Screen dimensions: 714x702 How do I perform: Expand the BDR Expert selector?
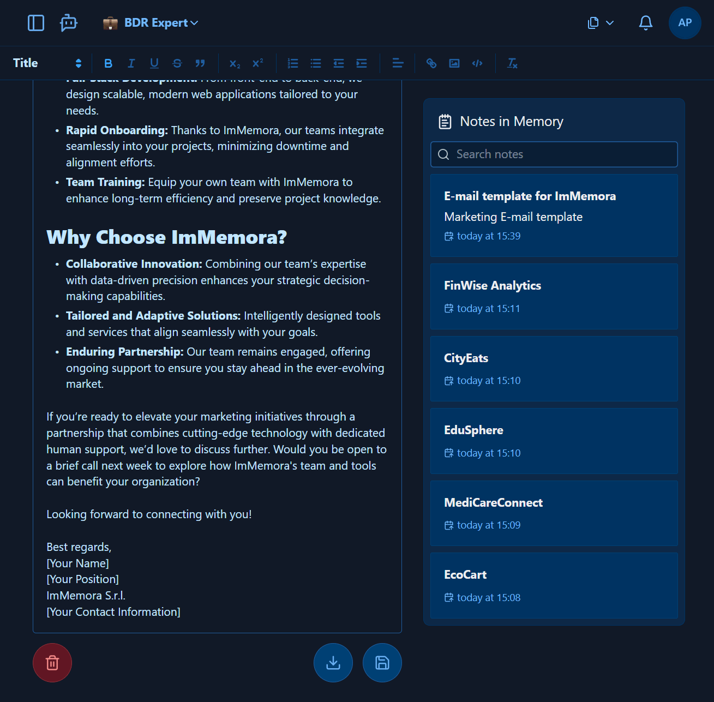[x=151, y=23]
